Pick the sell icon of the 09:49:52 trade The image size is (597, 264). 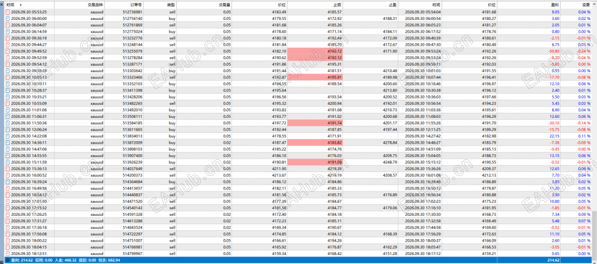pyautogui.click(x=8, y=51)
